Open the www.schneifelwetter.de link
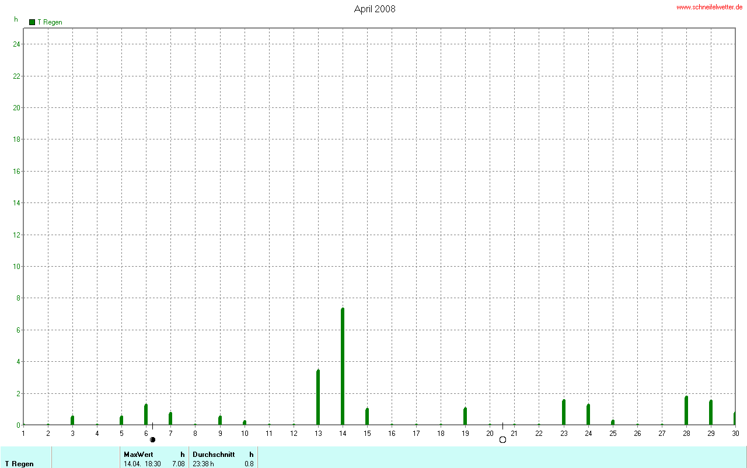Viewport: 747px width, 468px height. [x=709, y=7]
